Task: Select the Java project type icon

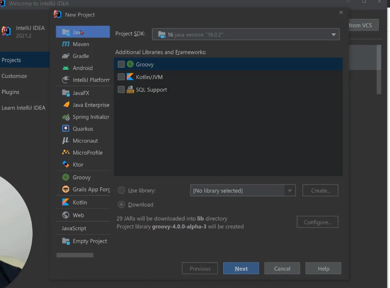Action: pyautogui.click(x=66, y=32)
